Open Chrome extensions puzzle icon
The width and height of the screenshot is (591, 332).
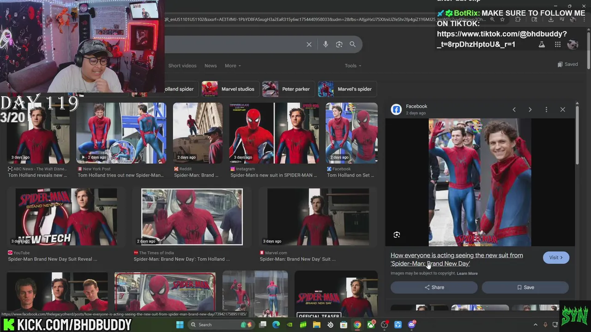(x=518, y=19)
